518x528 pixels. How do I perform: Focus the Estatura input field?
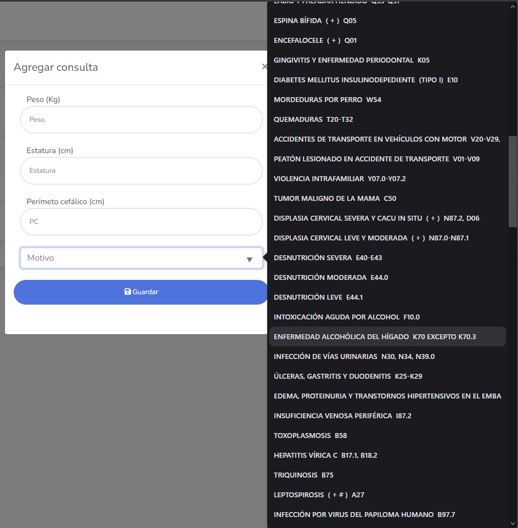click(141, 171)
